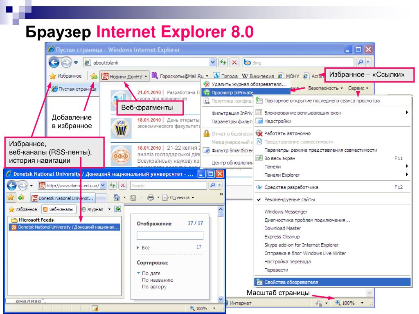Click favorites star in Donetsk window toolbar
Screen dimensions: 419x314
click(11, 197)
